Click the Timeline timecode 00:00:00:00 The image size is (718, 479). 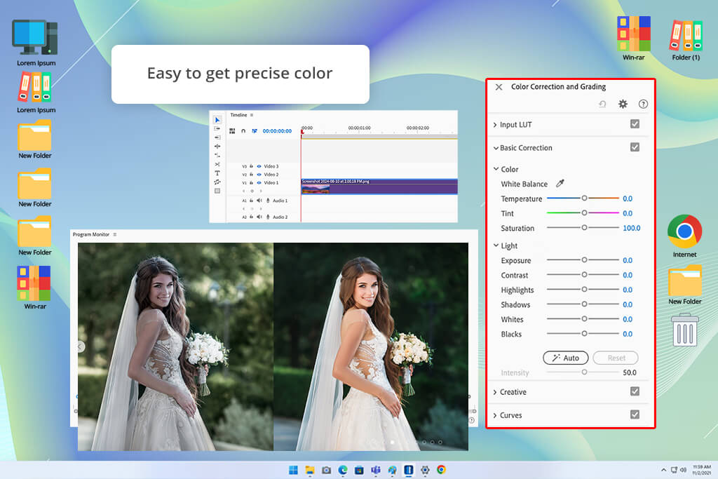pyautogui.click(x=277, y=131)
